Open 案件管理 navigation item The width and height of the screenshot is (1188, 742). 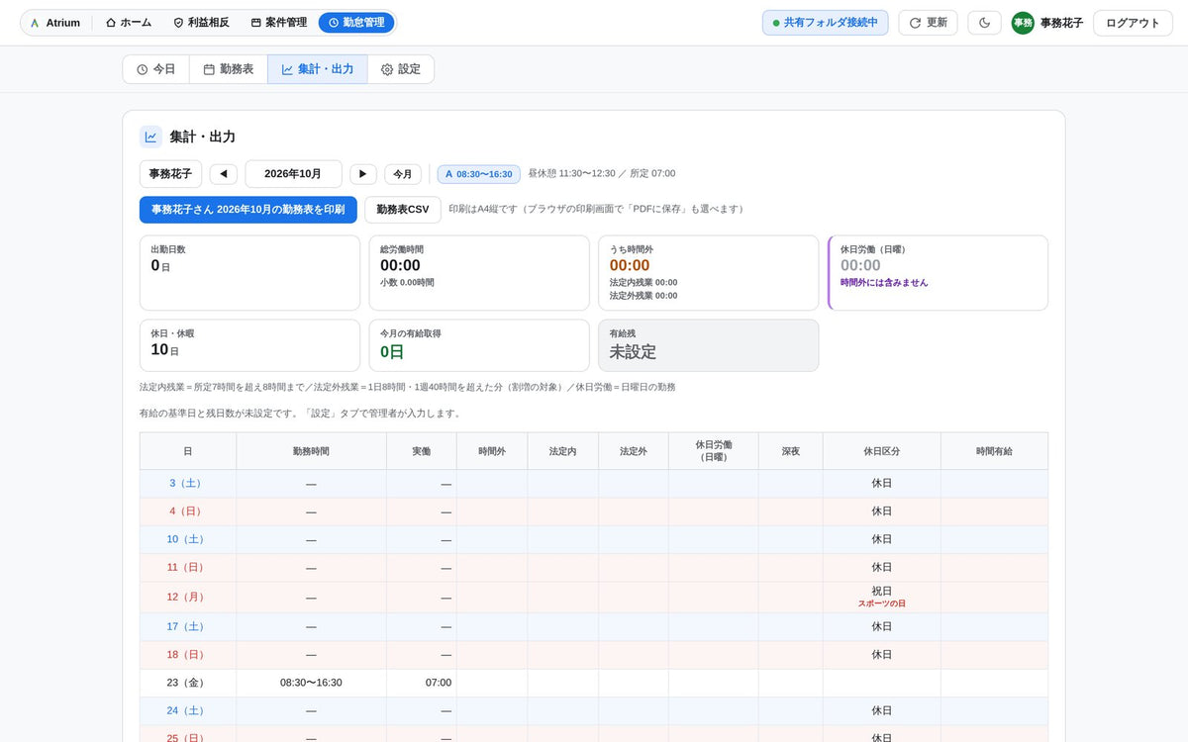point(278,23)
